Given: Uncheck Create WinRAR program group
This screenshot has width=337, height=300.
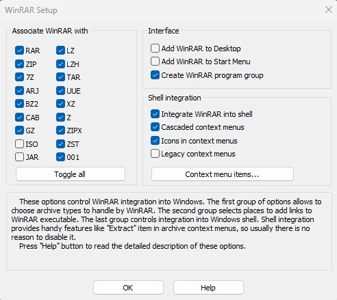Looking at the screenshot, I should [x=155, y=75].
